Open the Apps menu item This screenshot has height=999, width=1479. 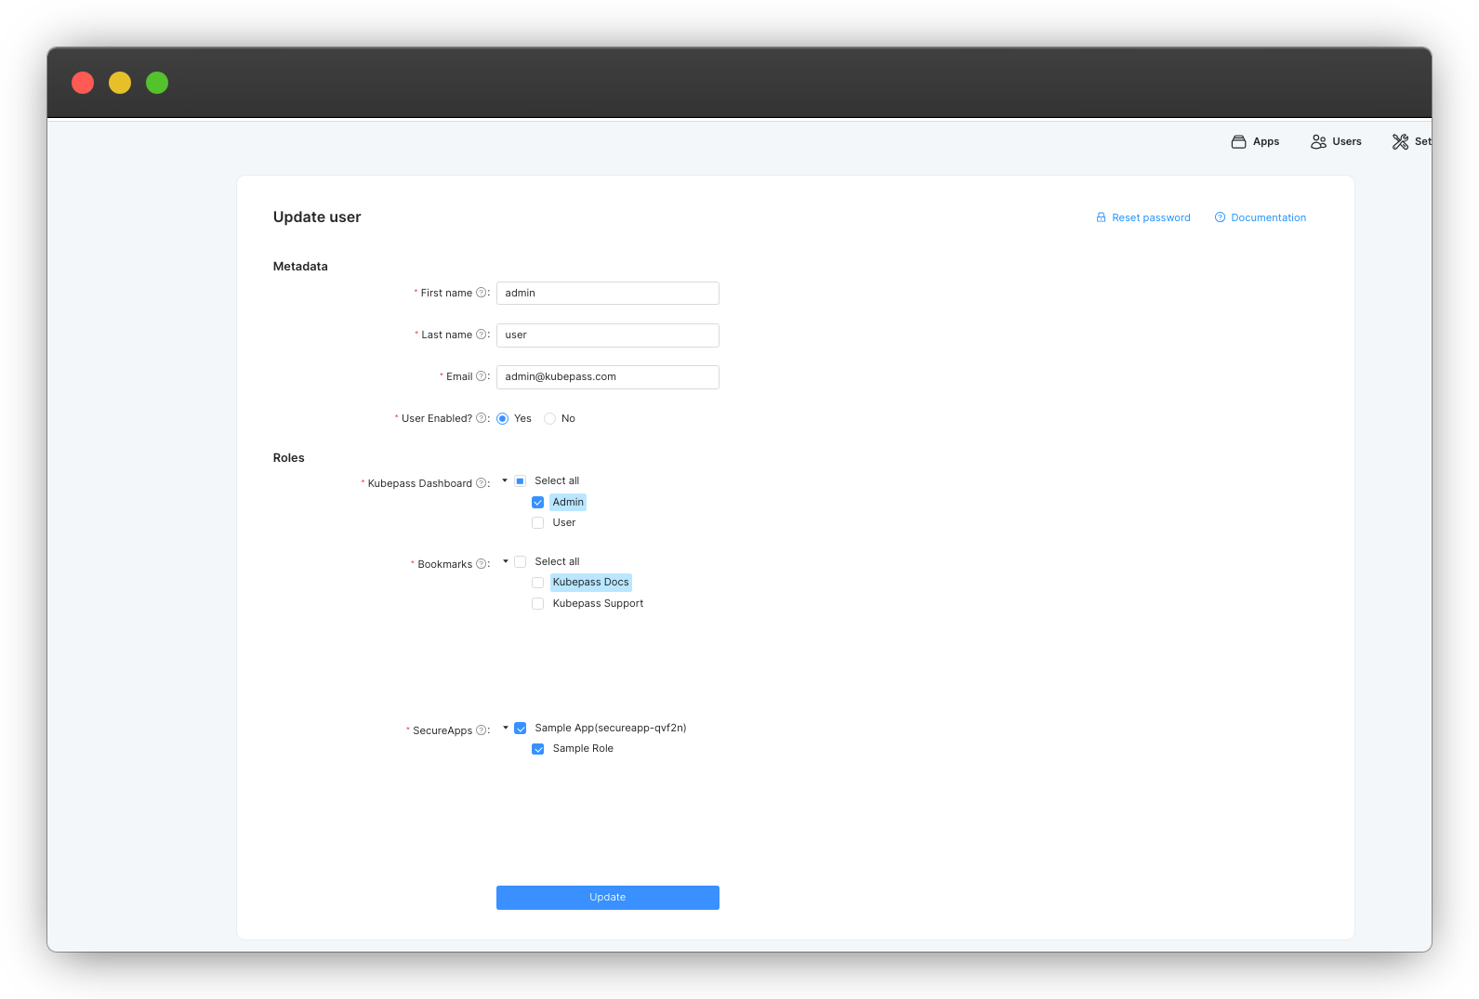[1255, 141]
